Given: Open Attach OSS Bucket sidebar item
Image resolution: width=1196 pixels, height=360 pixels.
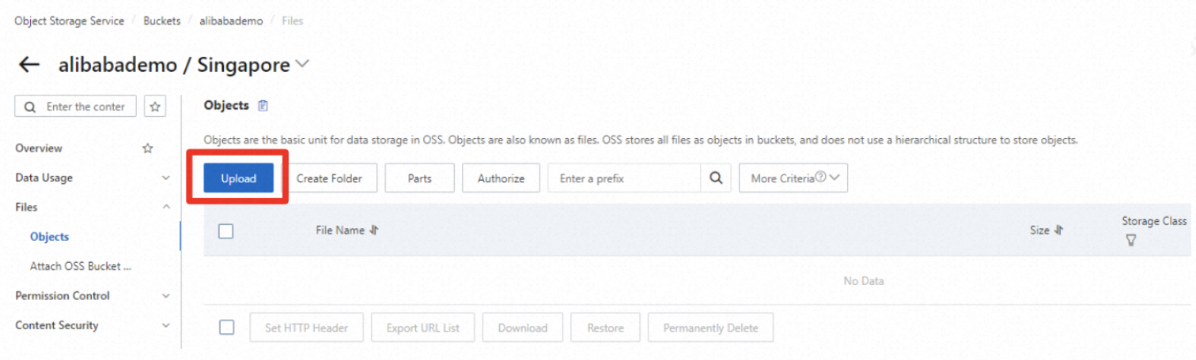Looking at the screenshot, I should 80,267.
